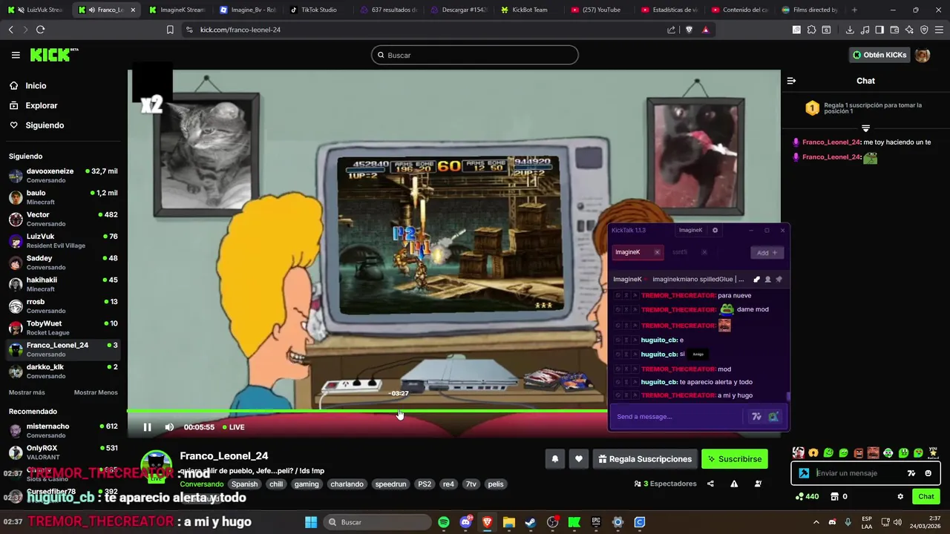Open the store icon showing 0

(x=839, y=497)
